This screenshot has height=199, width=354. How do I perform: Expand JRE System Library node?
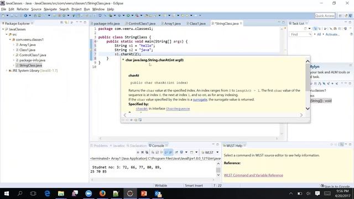click(7, 71)
